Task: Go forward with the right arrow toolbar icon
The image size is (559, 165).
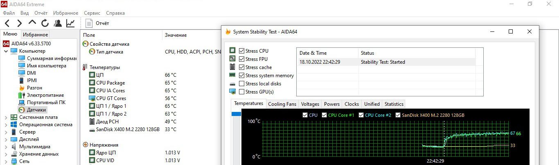Action: click(19, 23)
